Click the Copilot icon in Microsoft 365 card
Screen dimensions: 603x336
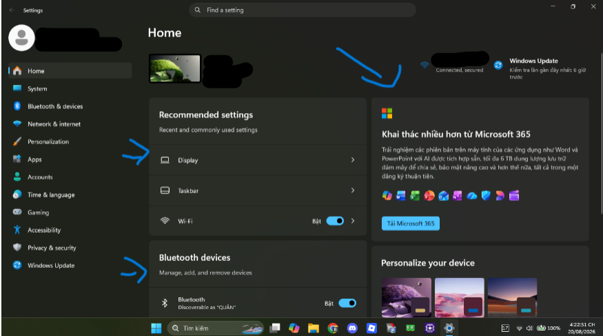387,195
